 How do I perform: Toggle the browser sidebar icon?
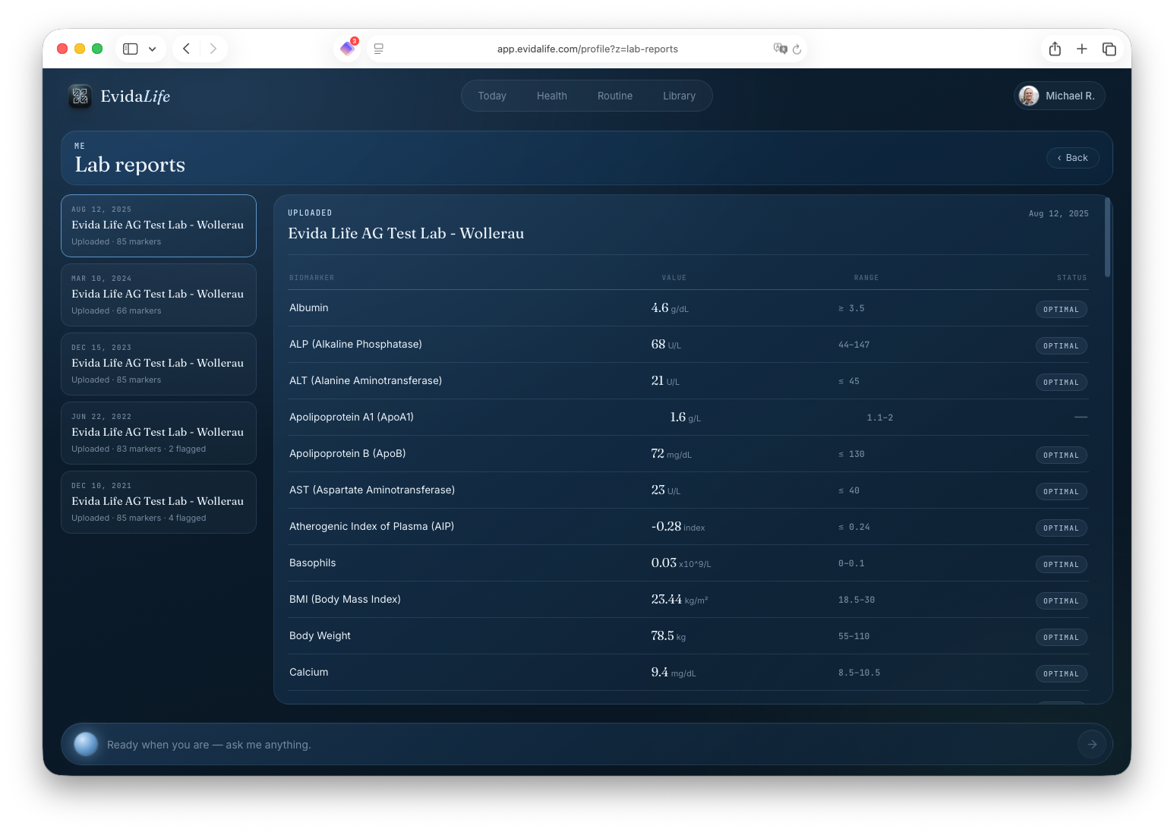131,49
